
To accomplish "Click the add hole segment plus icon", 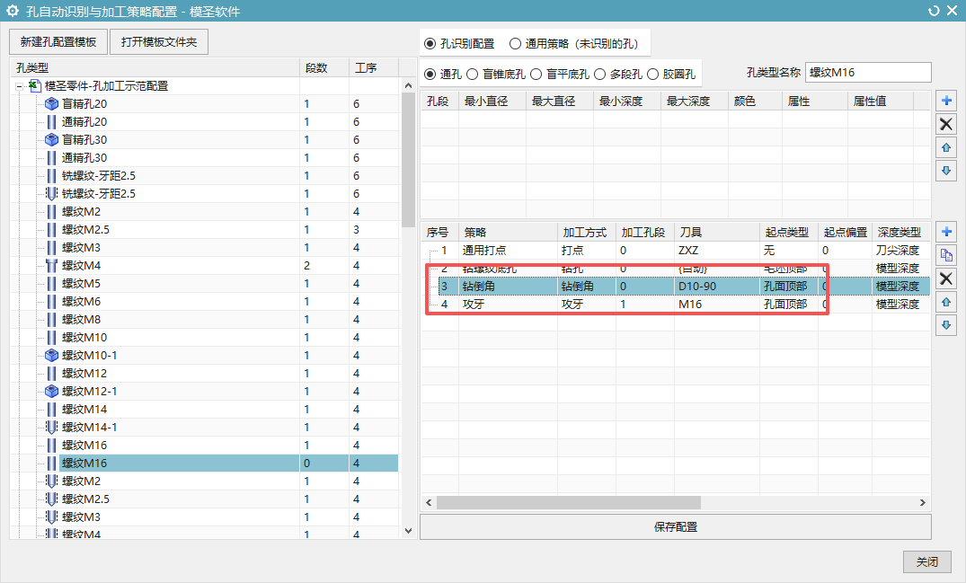I will pos(945,101).
